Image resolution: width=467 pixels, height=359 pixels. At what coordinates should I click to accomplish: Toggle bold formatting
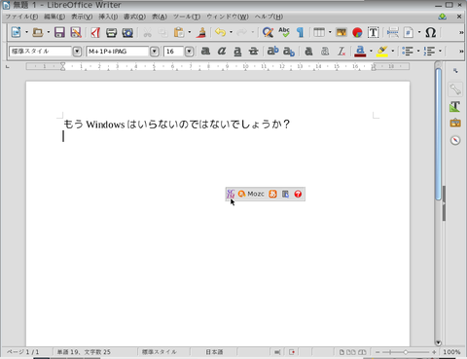pos(205,51)
